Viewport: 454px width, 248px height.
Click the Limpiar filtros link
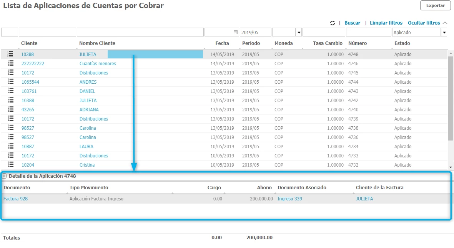(386, 23)
